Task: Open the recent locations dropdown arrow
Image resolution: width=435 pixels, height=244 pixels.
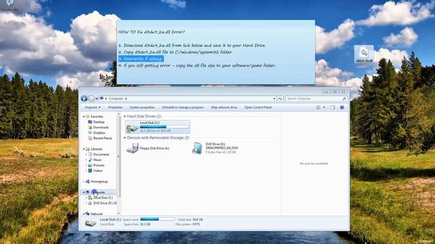Action: click(x=97, y=99)
